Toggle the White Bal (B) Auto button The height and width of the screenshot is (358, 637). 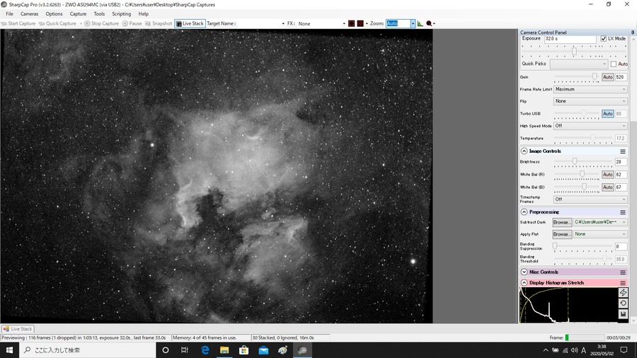tap(607, 187)
